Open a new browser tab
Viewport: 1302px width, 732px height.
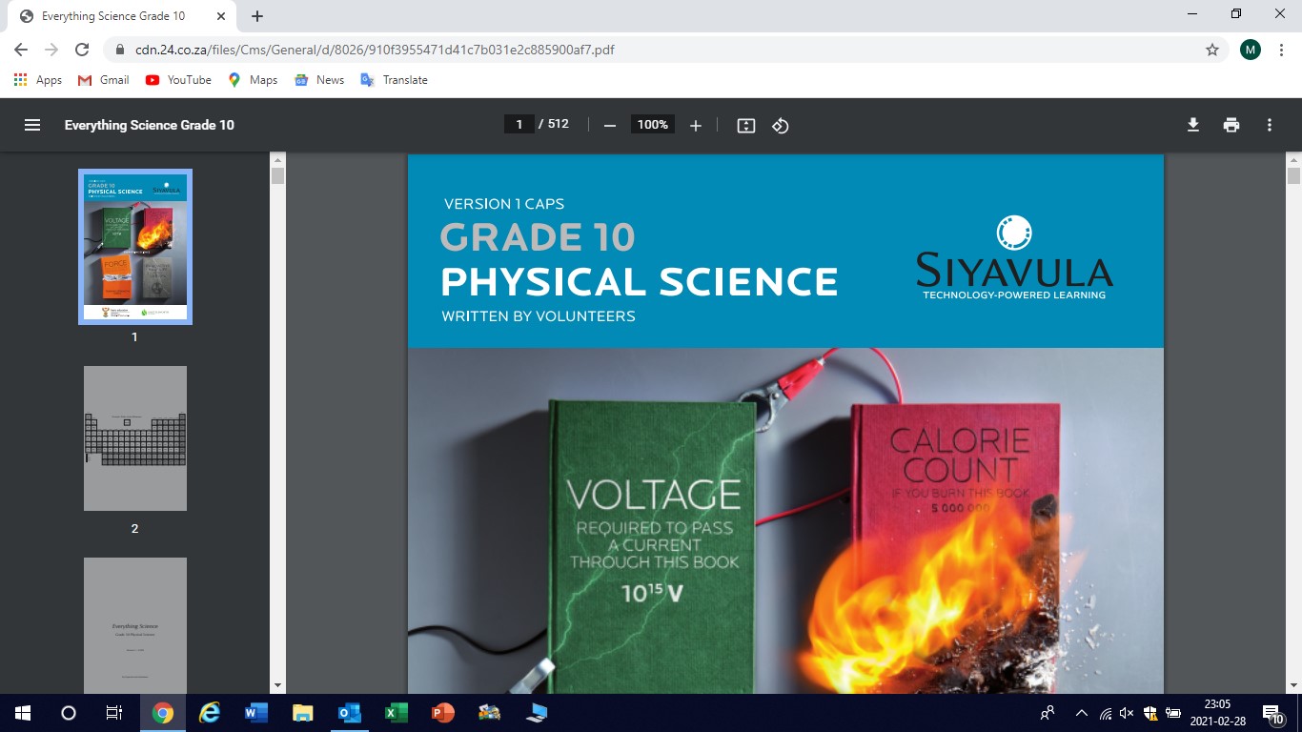(257, 16)
